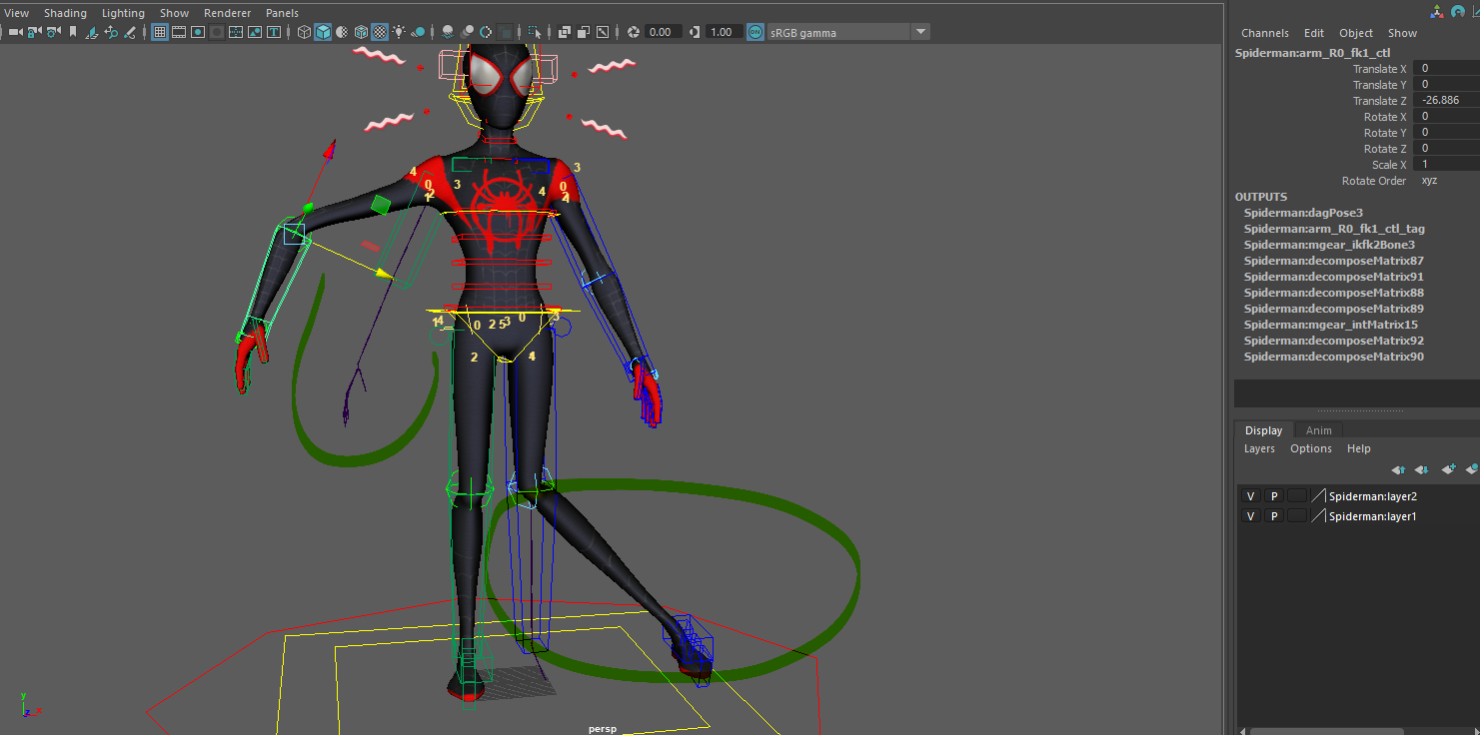Open the sRGB gamma view transform dropdown

(848, 32)
